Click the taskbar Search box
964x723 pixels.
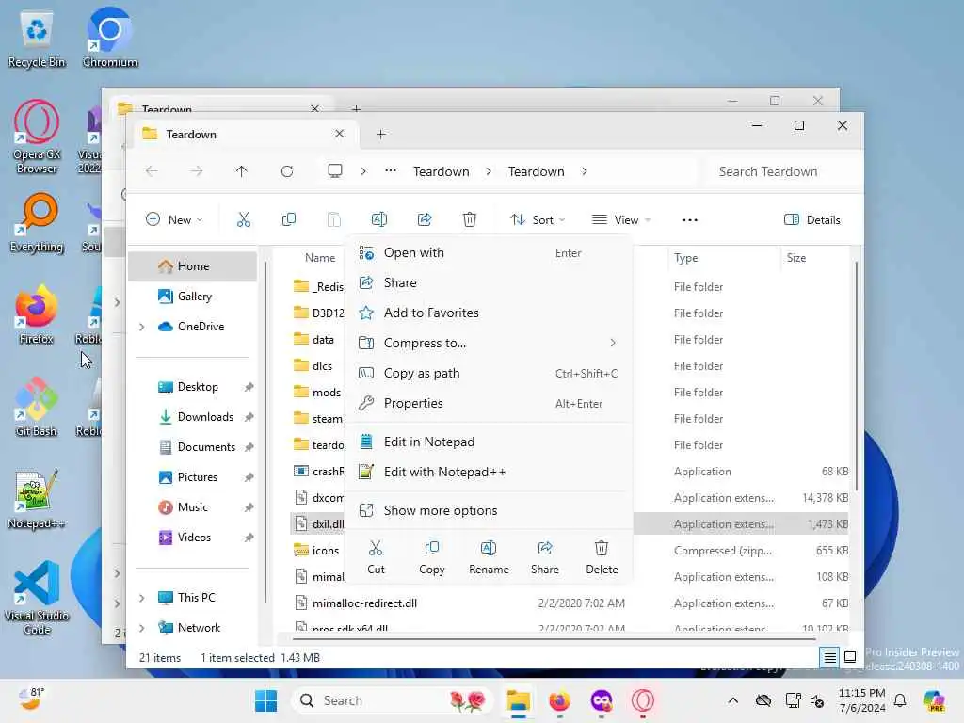click(x=393, y=700)
